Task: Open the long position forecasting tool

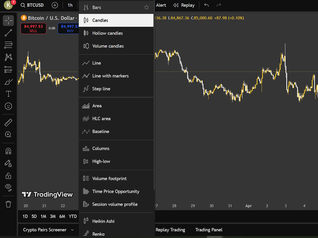Action: 8,69
